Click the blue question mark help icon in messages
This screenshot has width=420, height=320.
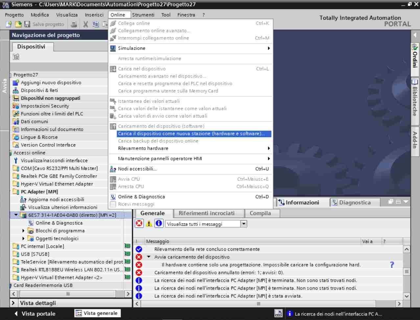(x=392, y=265)
